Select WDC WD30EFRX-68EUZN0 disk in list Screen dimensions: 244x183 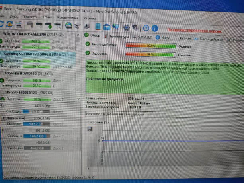coord(33,35)
